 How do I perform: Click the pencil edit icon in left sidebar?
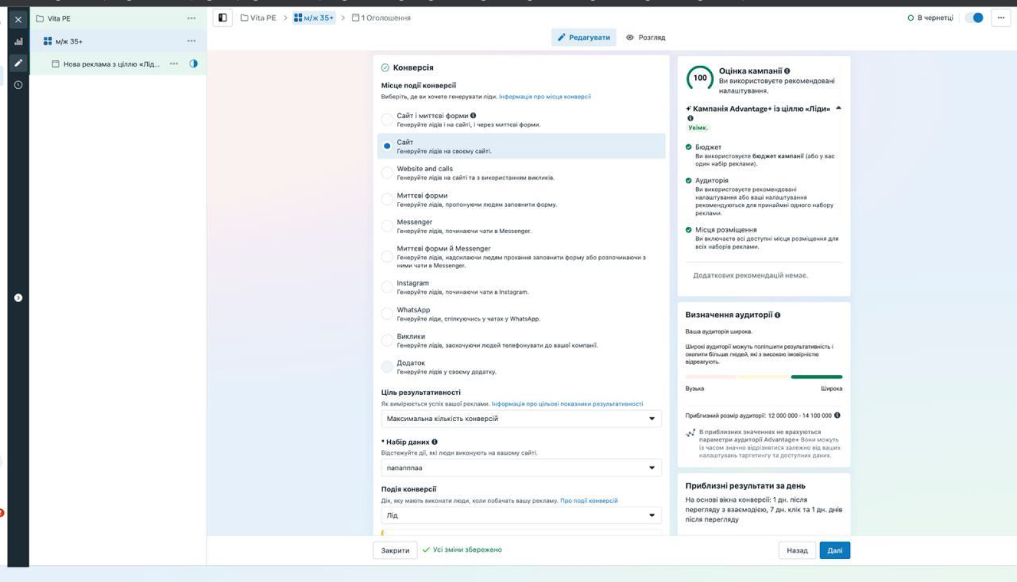coord(18,63)
